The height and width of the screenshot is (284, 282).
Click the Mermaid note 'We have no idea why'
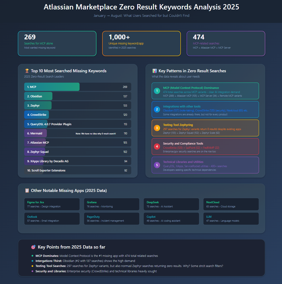pyautogui.click(x=96, y=134)
